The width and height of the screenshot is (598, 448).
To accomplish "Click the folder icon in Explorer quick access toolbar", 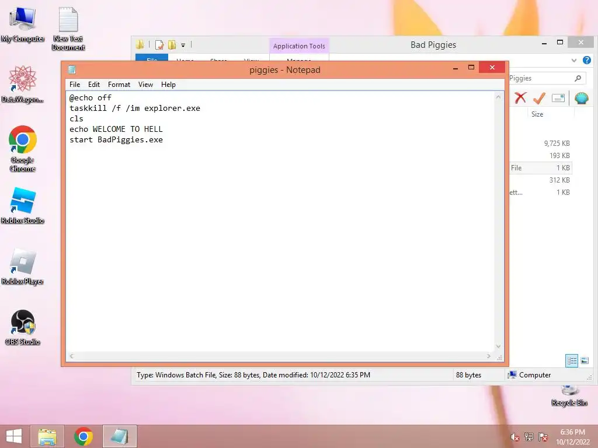I will click(140, 45).
